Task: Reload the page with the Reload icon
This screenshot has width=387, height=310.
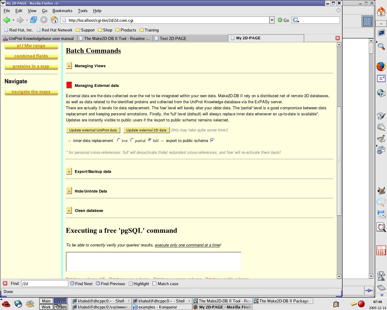Action: (34, 20)
